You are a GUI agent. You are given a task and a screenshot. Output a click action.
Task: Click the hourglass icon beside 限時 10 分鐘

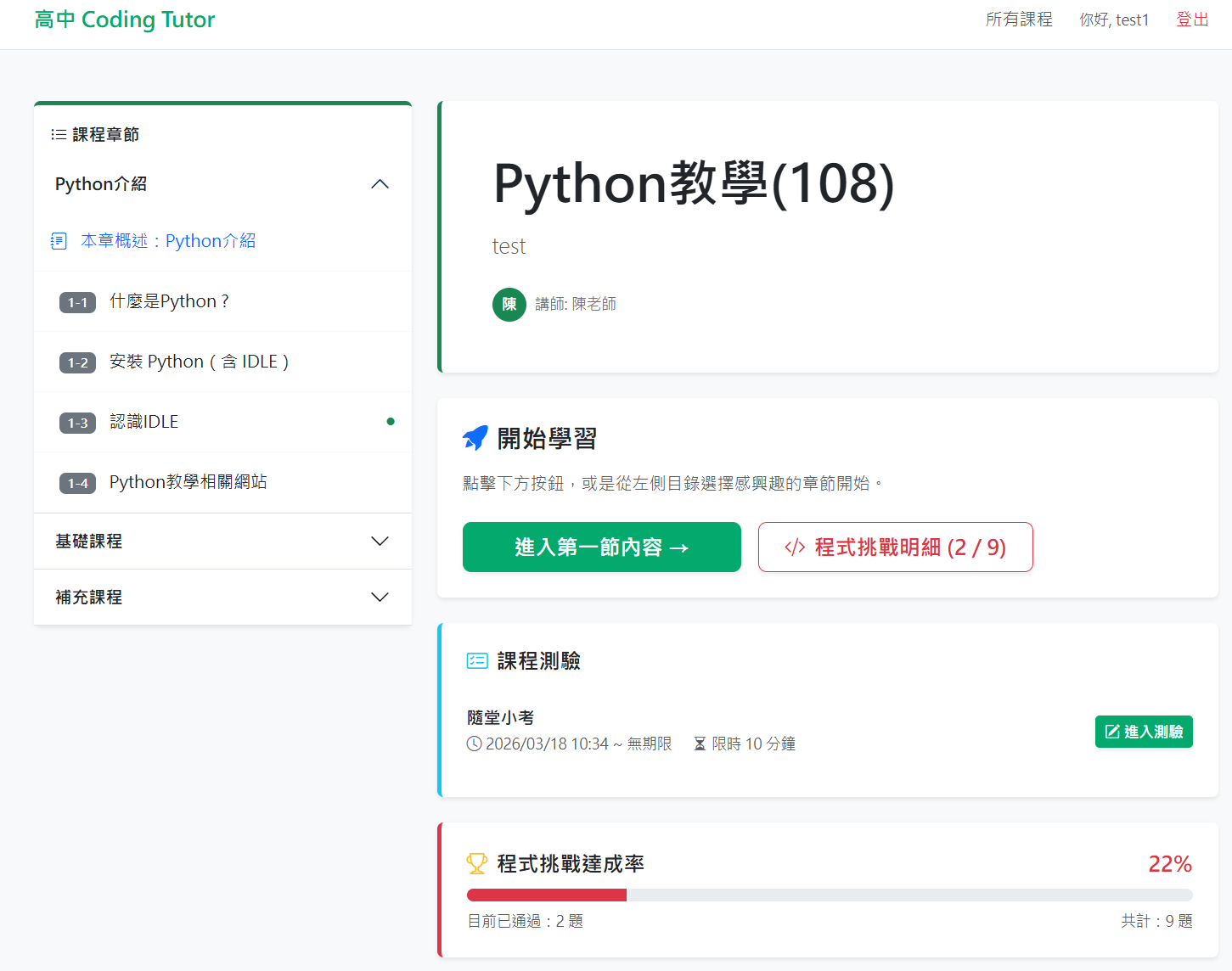tap(700, 744)
